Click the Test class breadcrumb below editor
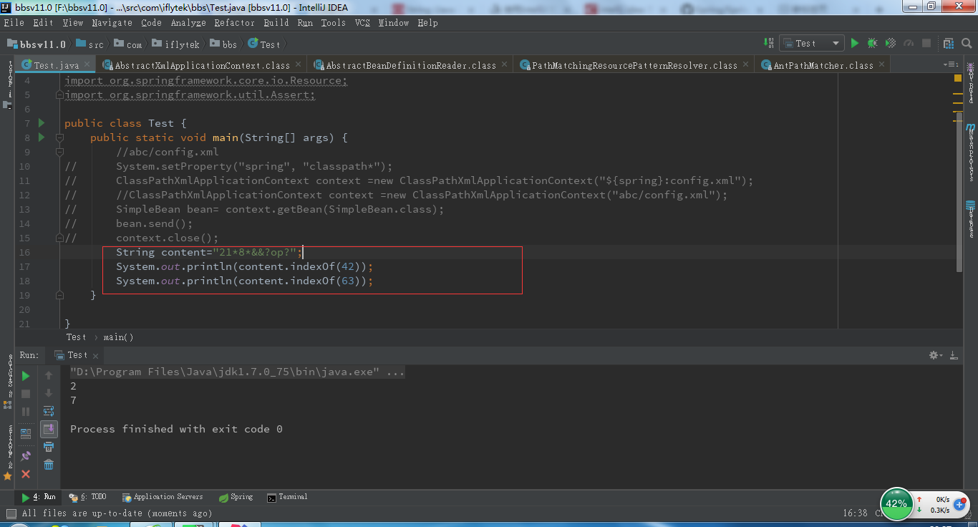 click(76, 337)
